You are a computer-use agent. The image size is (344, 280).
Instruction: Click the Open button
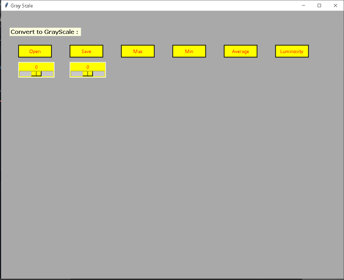[x=35, y=51]
